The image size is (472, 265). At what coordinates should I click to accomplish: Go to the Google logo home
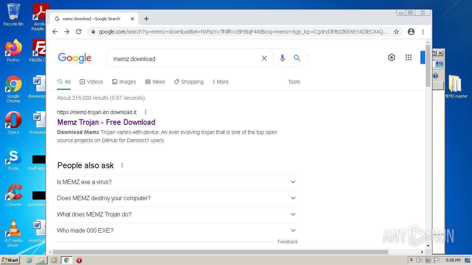[x=74, y=58]
